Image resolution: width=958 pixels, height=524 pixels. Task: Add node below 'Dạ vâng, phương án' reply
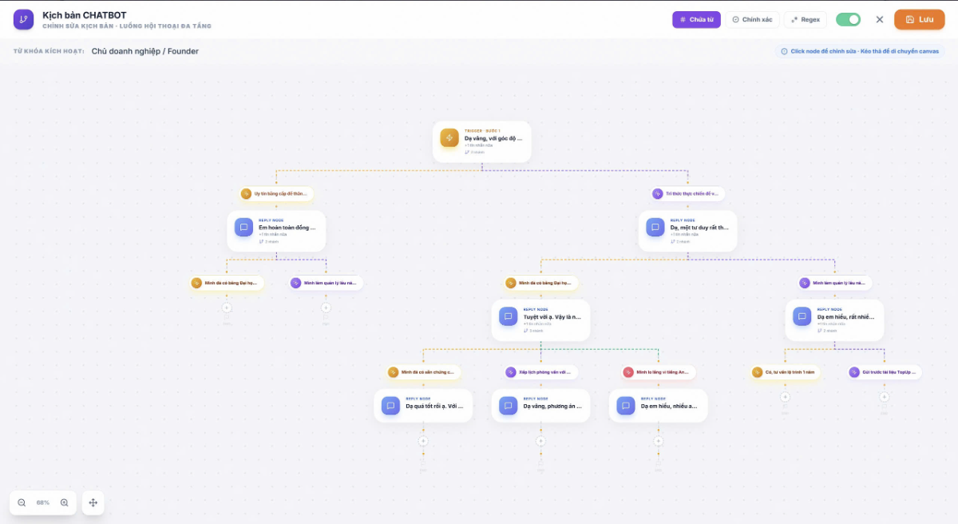tap(540, 441)
